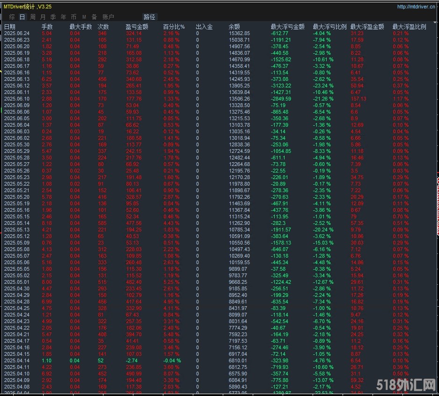Click the floating loss -1054.85

tap(281, 151)
